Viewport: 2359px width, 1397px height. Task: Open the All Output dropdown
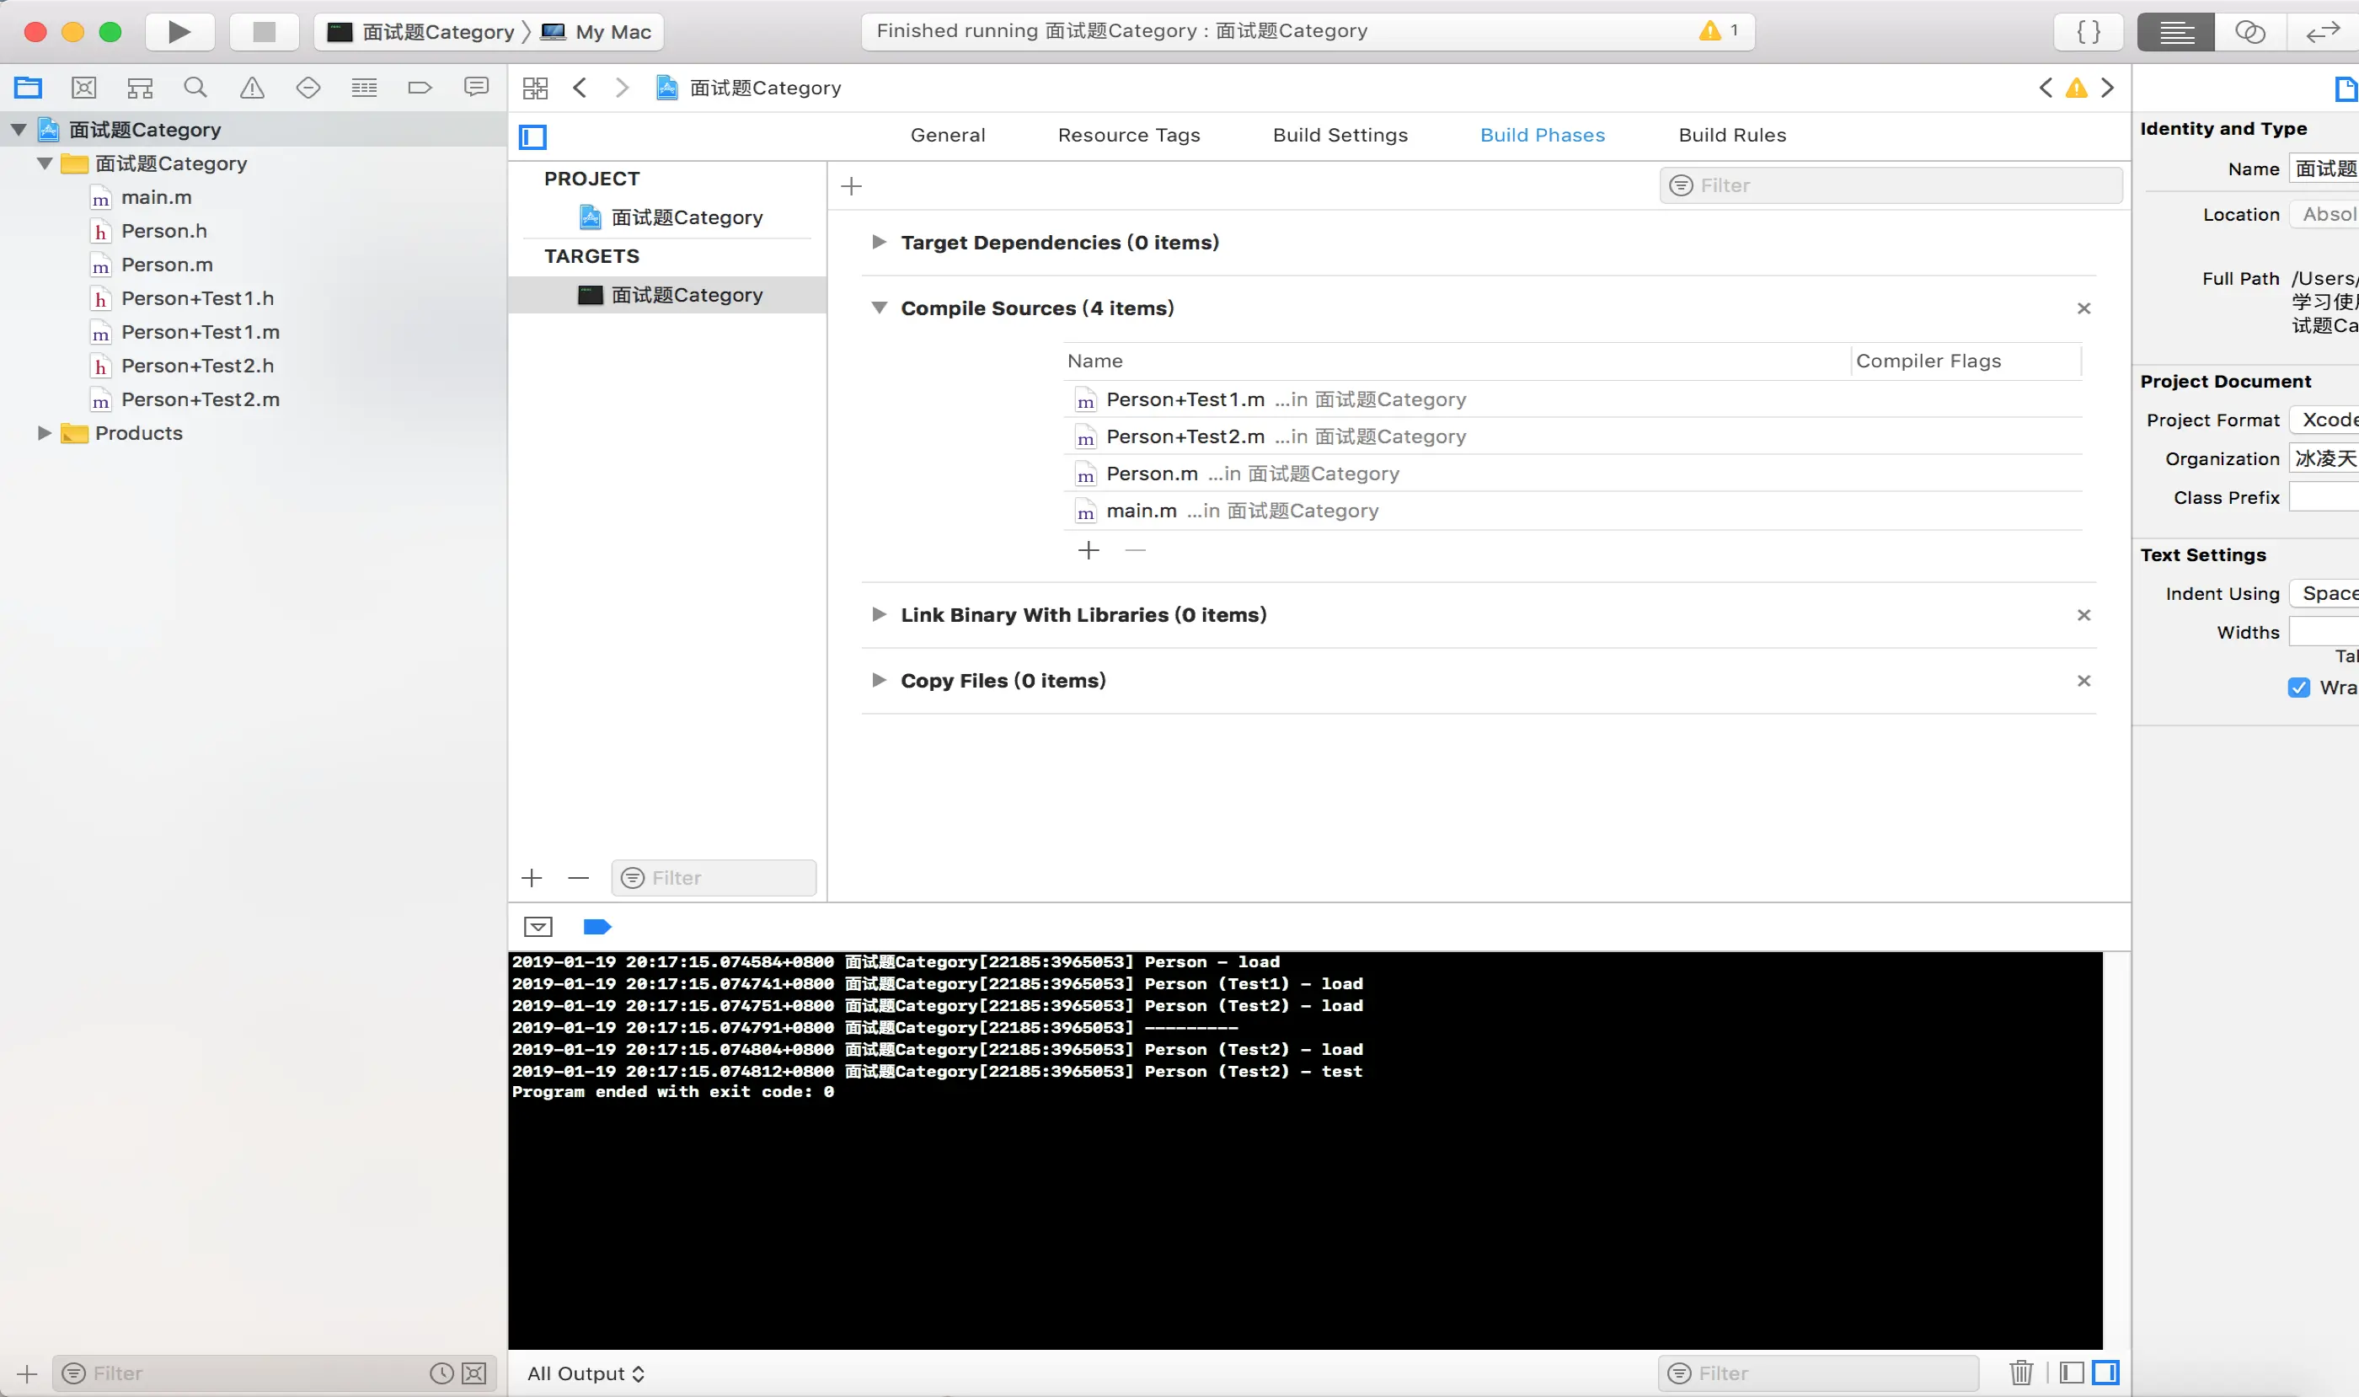pyautogui.click(x=586, y=1373)
